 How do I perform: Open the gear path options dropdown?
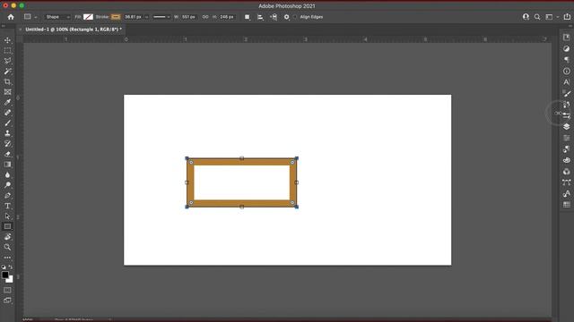pos(287,17)
